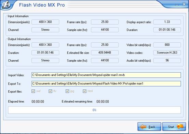This screenshot has width=189, height=134.
Task: Toggle the swf export checkbox
Action: [x=33, y=91]
